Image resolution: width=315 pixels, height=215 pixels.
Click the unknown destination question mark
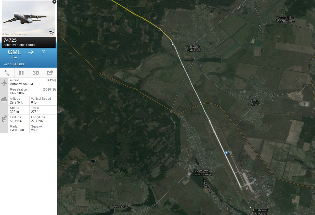pos(43,52)
